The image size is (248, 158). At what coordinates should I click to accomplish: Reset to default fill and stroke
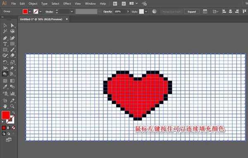coord(3,122)
